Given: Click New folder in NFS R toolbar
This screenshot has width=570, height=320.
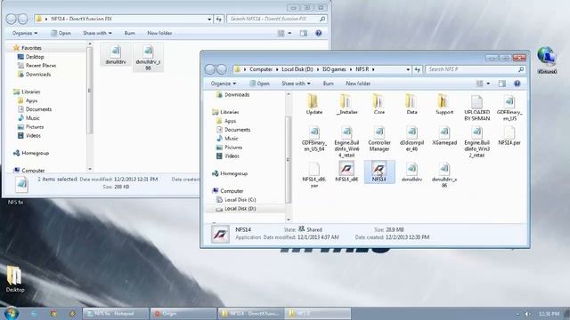Looking at the screenshot, I should (358, 84).
